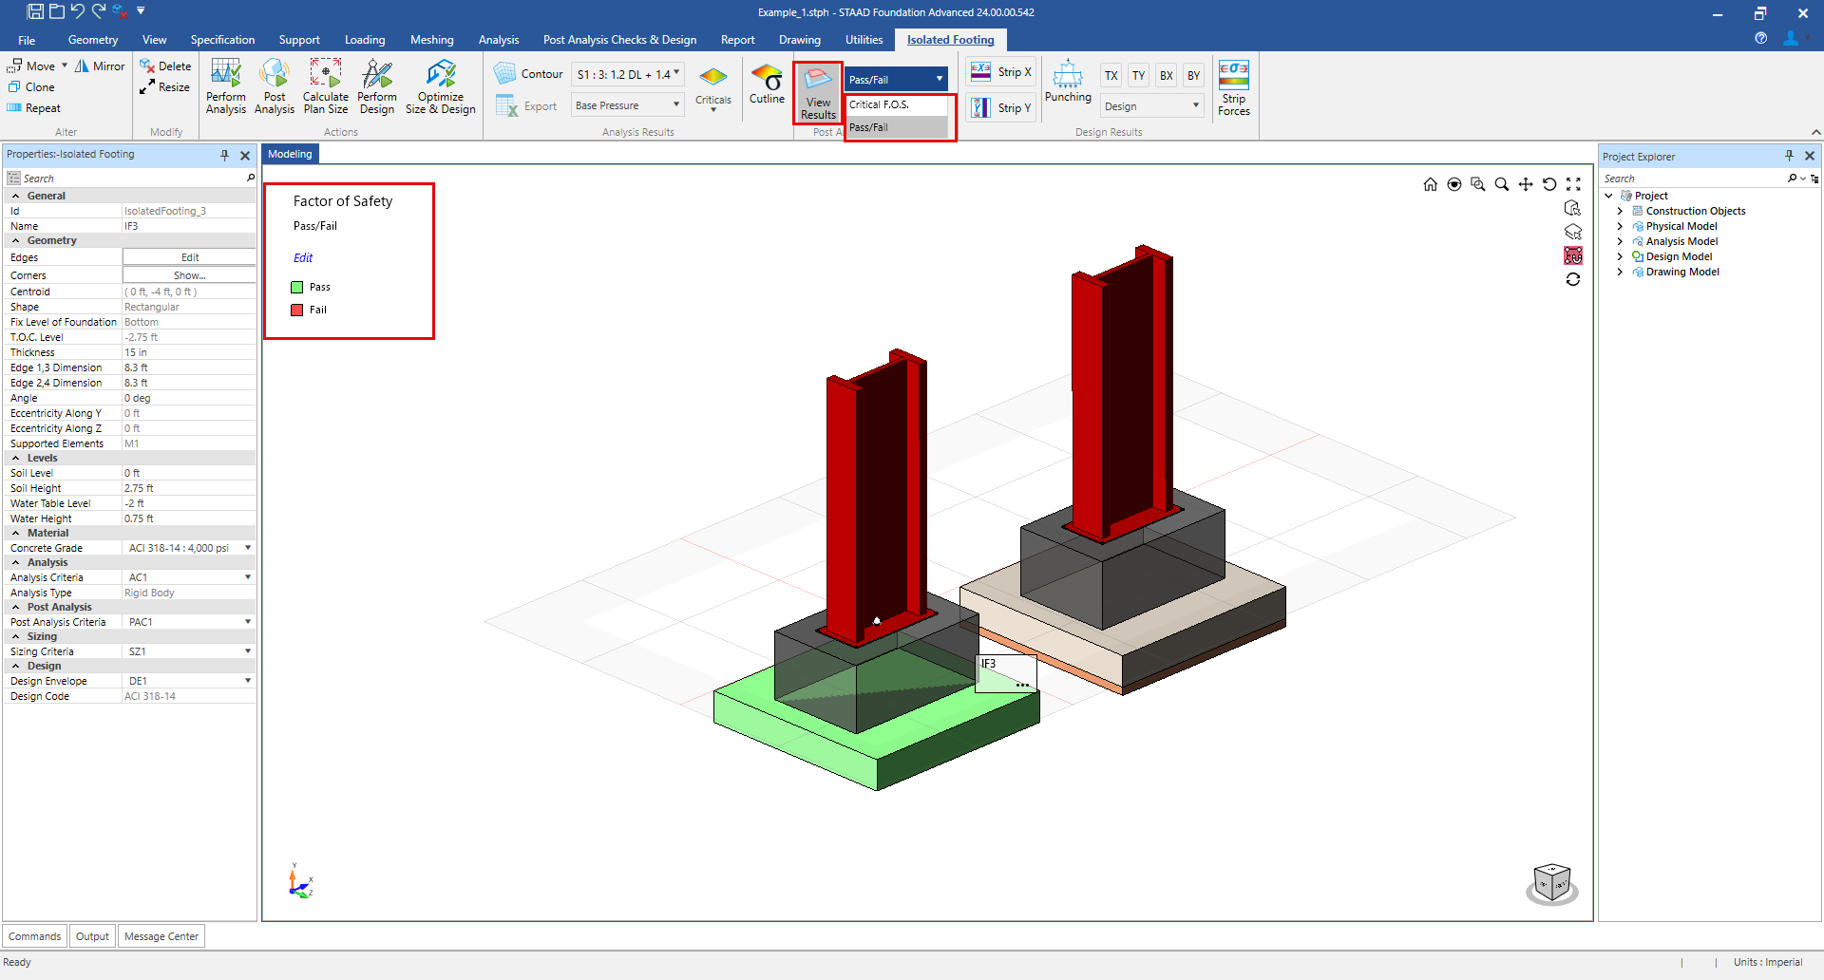Expand the Physical Model tree node
The image size is (1824, 980).
pyautogui.click(x=1620, y=226)
